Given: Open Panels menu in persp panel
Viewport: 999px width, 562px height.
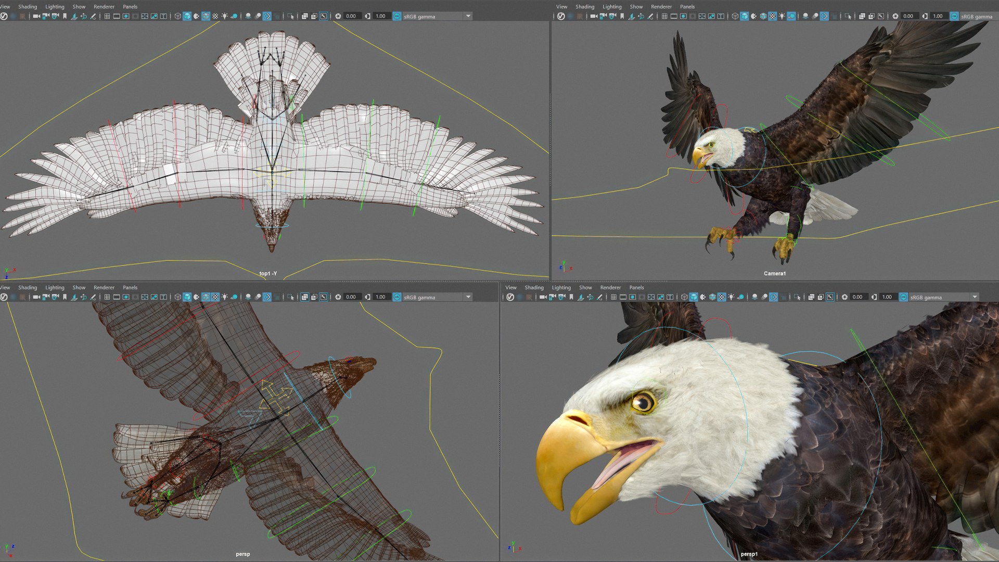Looking at the screenshot, I should point(130,287).
